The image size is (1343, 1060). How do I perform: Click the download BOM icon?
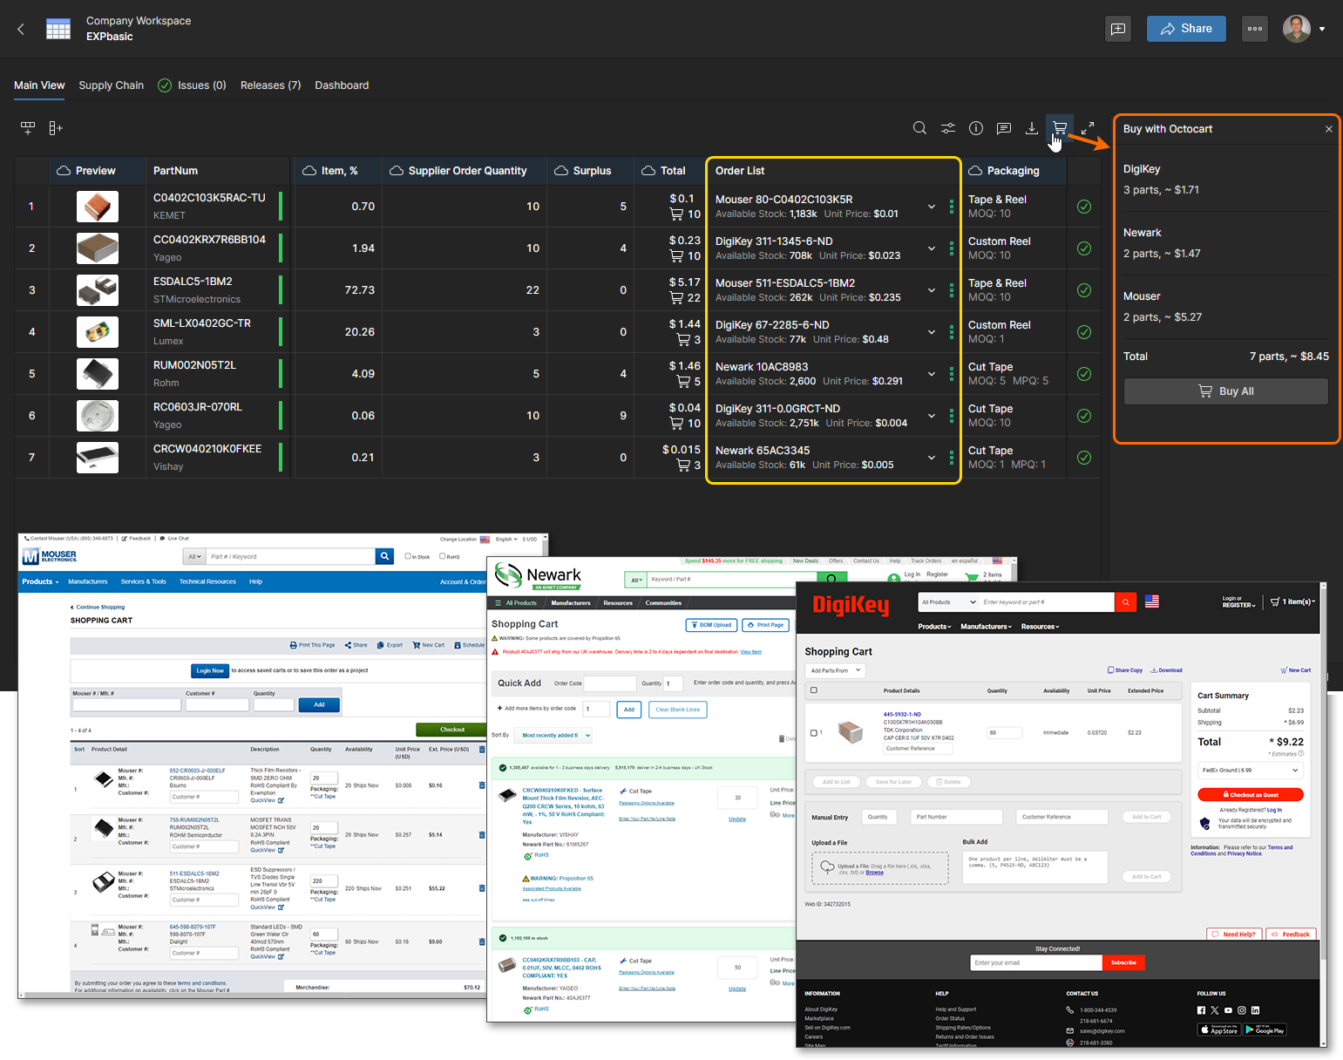pos(1032,128)
